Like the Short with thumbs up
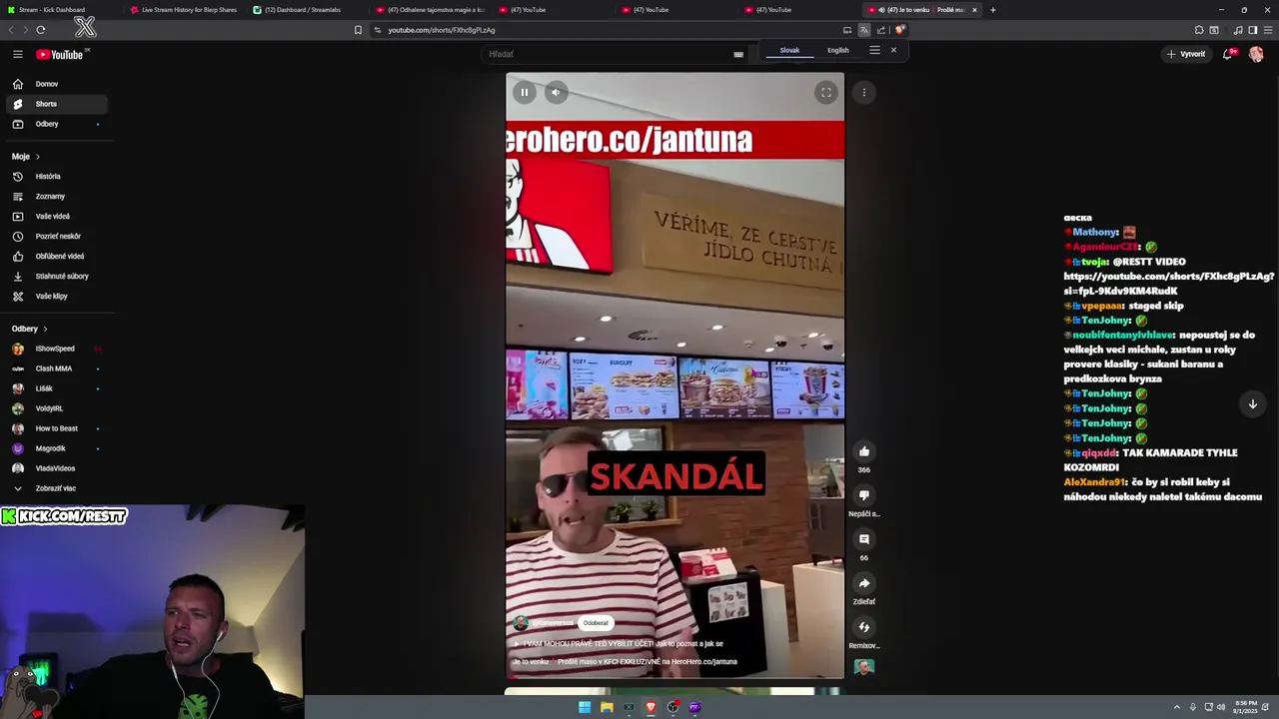This screenshot has width=1279, height=719. [x=864, y=451]
